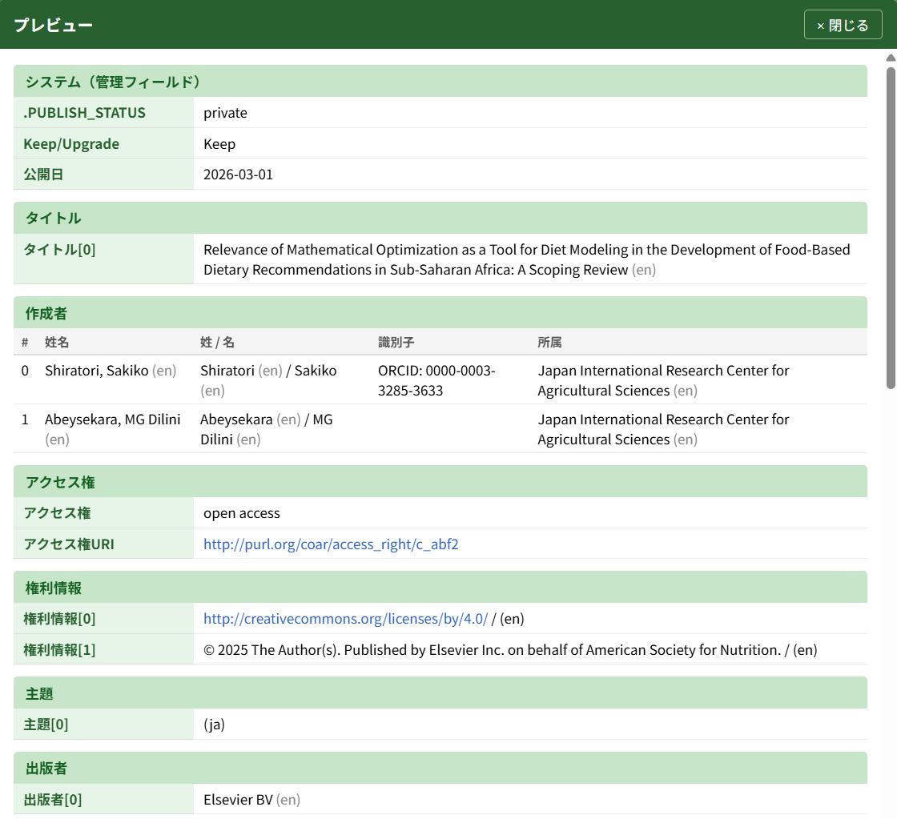
Task: Click the 'open access' value
Action: click(x=242, y=513)
